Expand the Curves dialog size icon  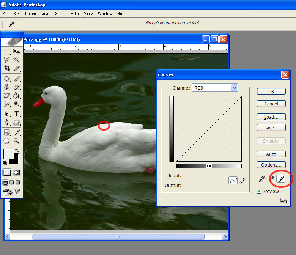coord(283,200)
